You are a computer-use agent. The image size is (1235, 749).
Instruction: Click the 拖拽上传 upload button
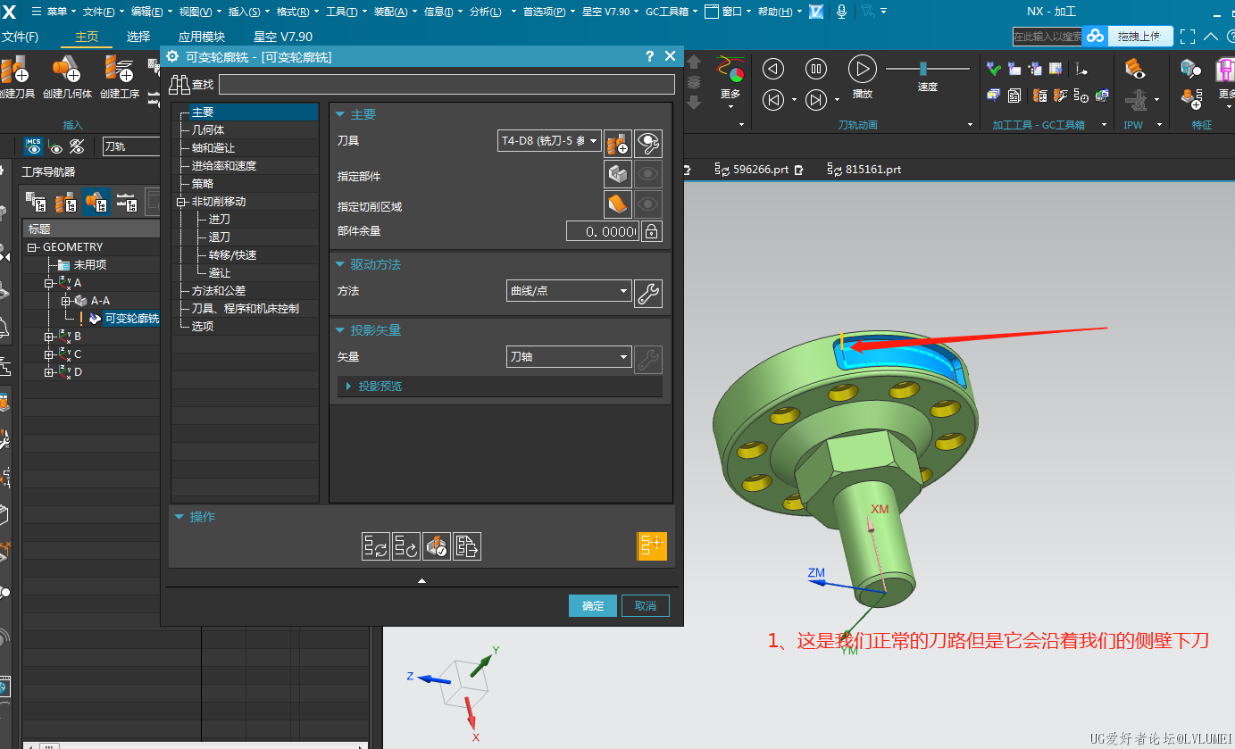tap(1139, 36)
